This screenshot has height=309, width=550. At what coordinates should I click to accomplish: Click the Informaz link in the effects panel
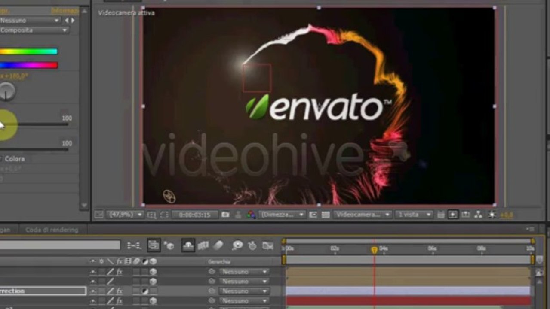65,10
